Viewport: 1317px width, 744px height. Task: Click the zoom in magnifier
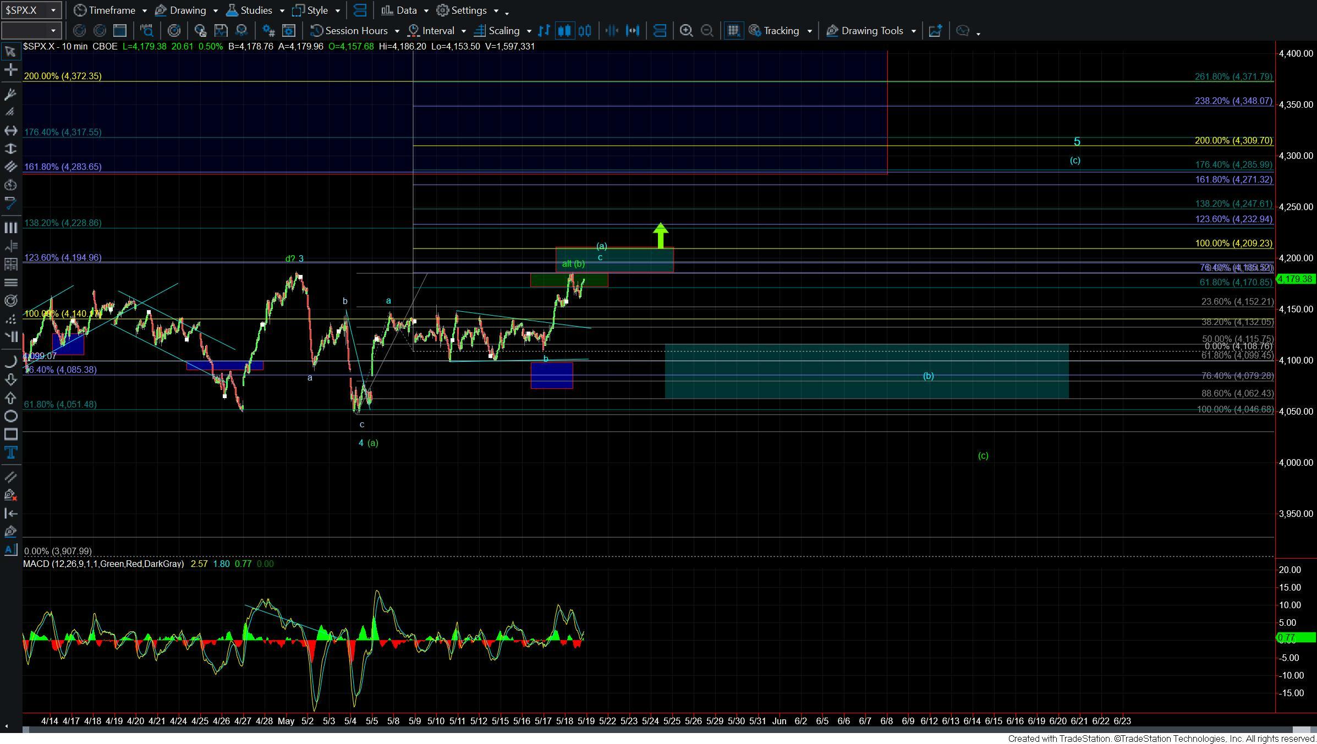click(686, 31)
